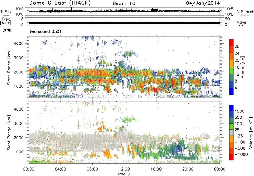Click the '2000' tick of the velocity panel

point(18,138)
